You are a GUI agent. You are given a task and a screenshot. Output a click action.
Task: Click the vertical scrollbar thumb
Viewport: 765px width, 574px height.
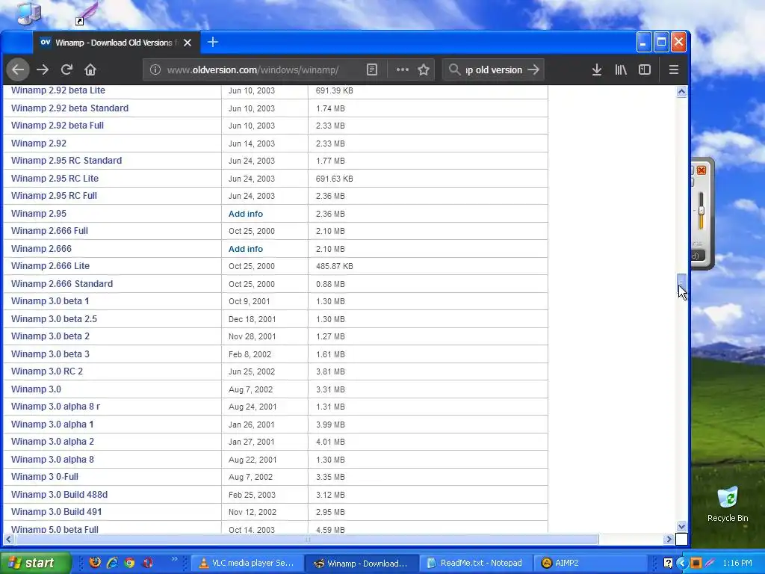coord(681,282)
